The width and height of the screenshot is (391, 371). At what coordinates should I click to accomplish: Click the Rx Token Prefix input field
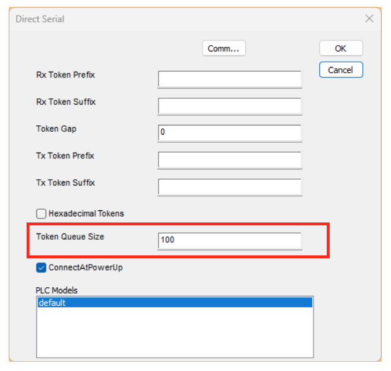[x=229, y=79]
